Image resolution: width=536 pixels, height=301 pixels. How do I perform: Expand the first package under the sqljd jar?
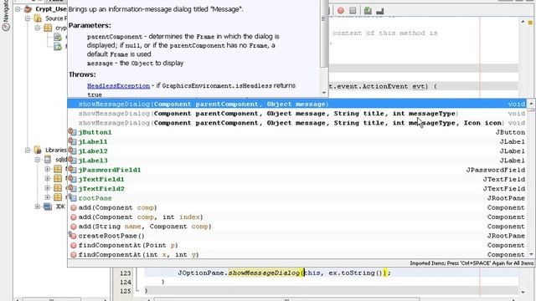48,169
